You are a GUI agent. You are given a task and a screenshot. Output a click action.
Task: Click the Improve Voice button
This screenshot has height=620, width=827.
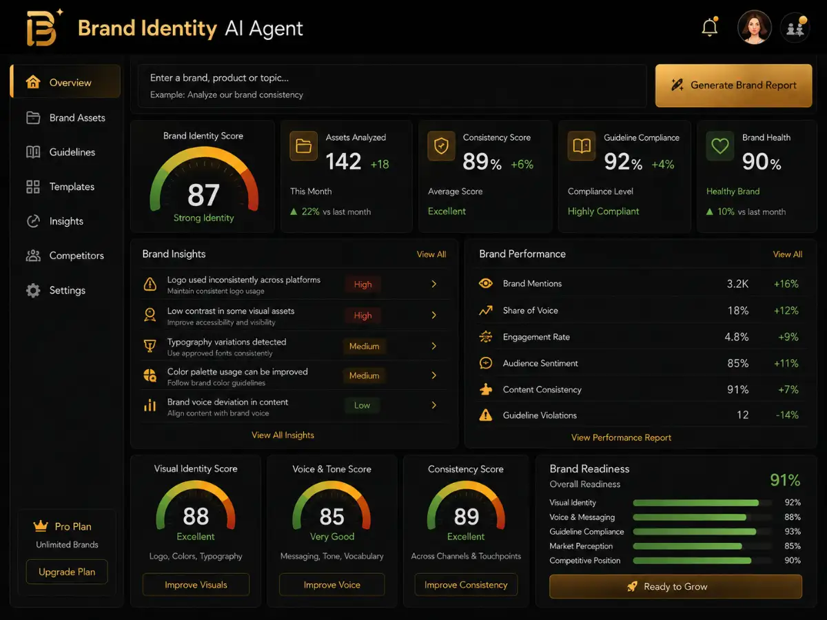tap(331, 585)
